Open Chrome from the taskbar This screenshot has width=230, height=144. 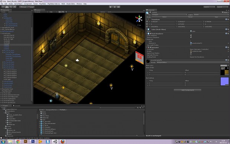(18, 142)
